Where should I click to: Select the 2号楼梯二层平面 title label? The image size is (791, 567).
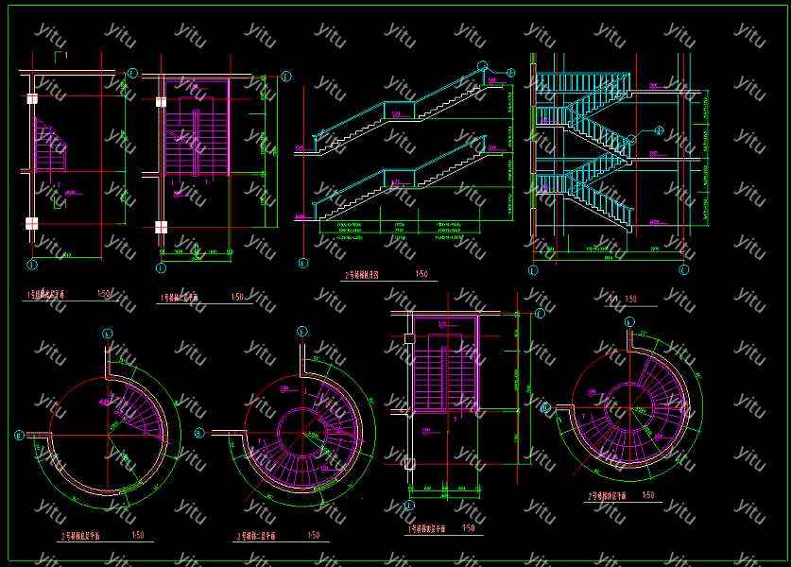pyautogui.click(x=255, y=536)
